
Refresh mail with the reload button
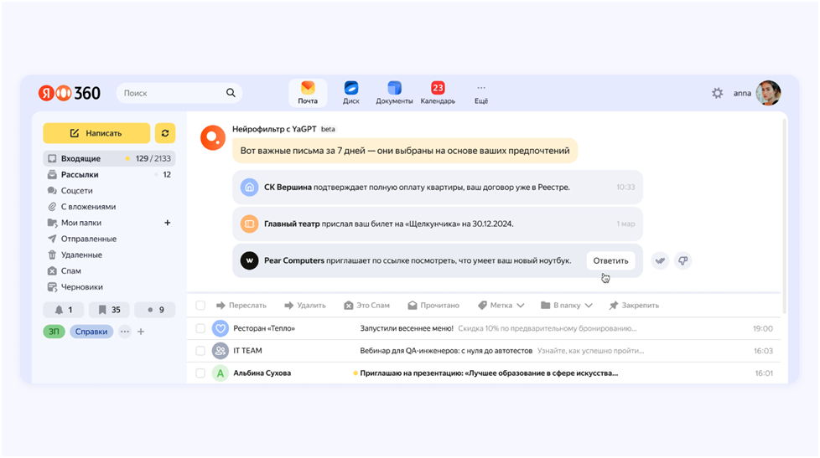coord(165,133)
